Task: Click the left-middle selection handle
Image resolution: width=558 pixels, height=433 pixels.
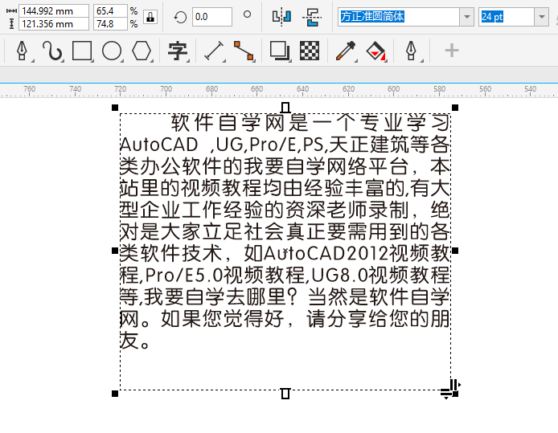Action: 115,251
